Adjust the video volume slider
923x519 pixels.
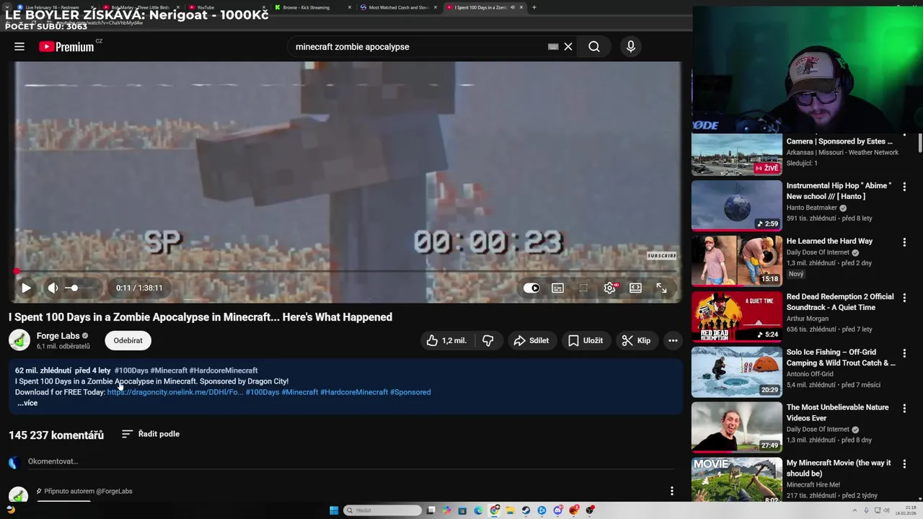79,288
